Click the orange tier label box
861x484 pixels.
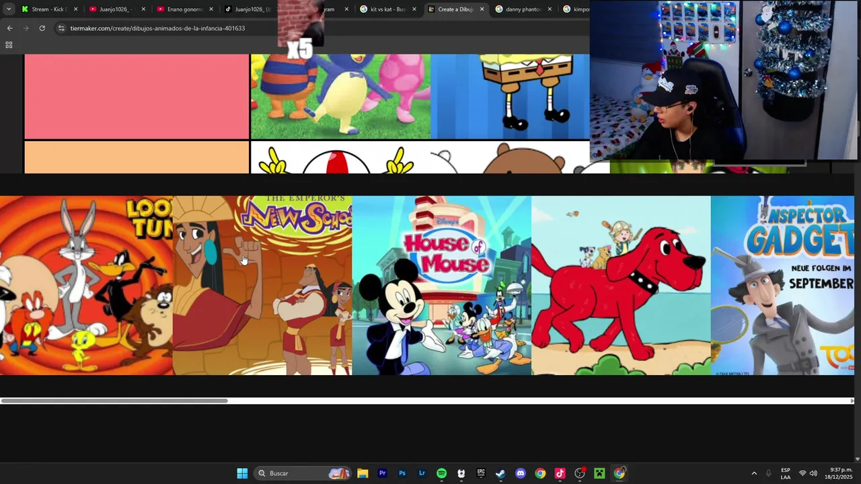point(137,157)
